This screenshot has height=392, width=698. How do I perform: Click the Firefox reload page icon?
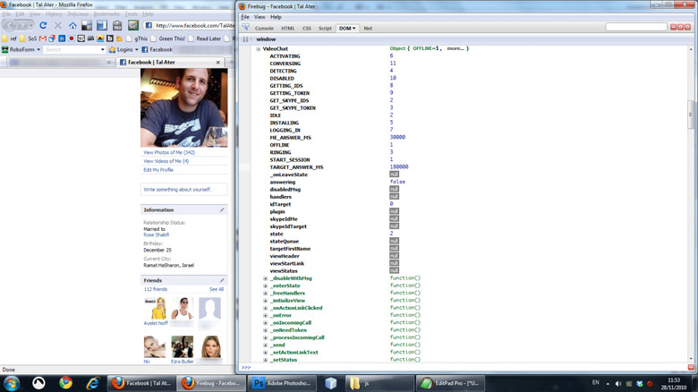pos(42,26)
